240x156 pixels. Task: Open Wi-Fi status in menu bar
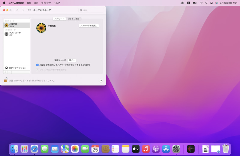201,3
